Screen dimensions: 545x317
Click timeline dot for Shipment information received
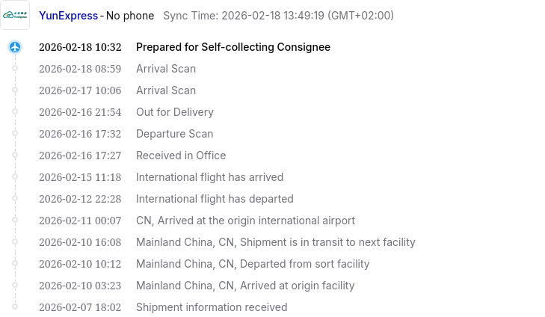(15, 307)
